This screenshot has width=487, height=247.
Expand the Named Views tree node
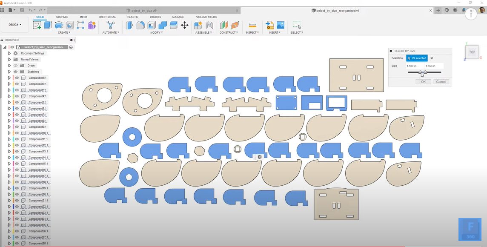tap(9, 60)
